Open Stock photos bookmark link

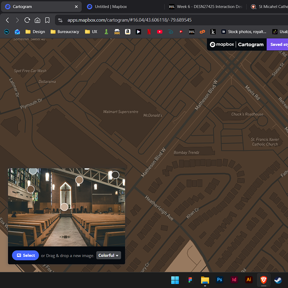[244, 32]
